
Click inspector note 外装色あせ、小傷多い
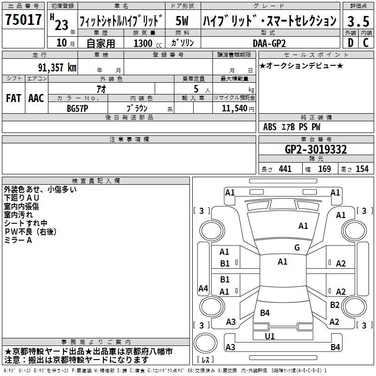(40, 189)
